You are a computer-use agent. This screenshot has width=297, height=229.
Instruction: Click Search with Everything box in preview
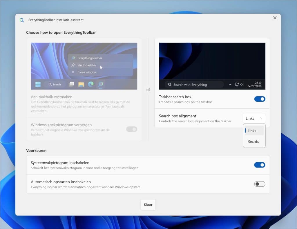pyautogui.click(x=194, y=85)
